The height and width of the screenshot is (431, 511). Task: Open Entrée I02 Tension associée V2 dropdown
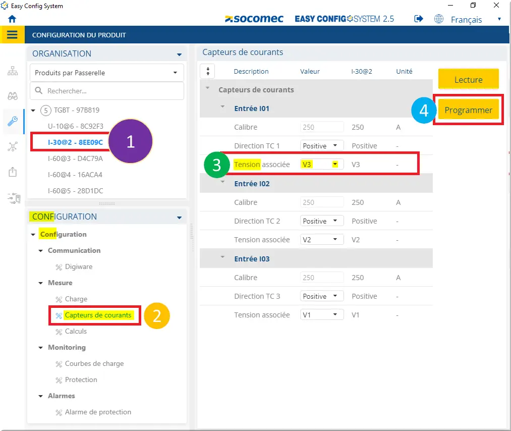(x=321, y=240)
